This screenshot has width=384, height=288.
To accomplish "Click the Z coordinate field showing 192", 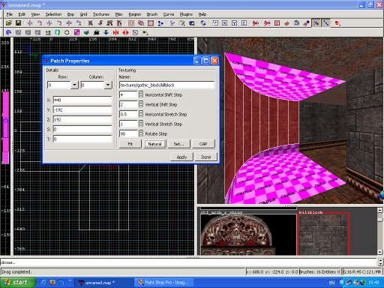I will click(82, 119).
